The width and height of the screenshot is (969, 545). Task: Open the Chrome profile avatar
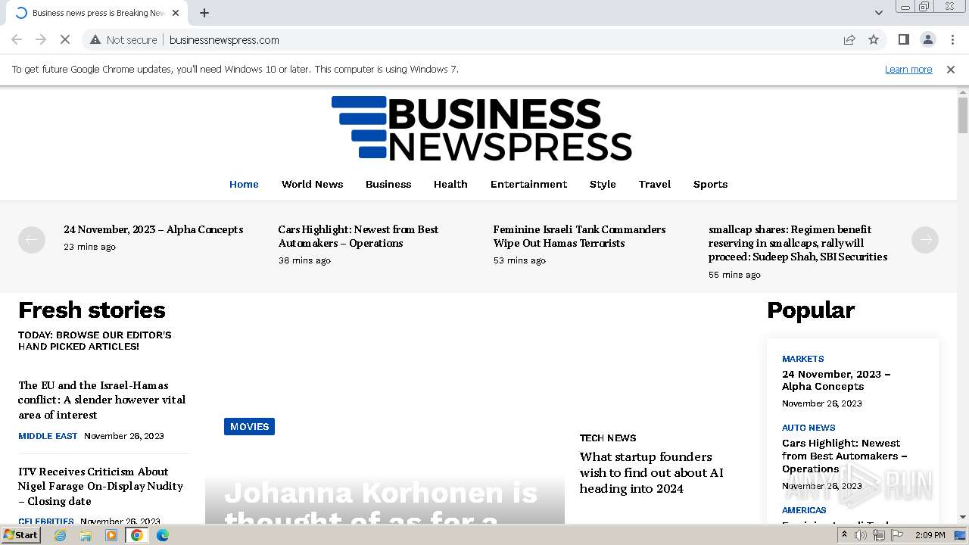click(927, 39)
